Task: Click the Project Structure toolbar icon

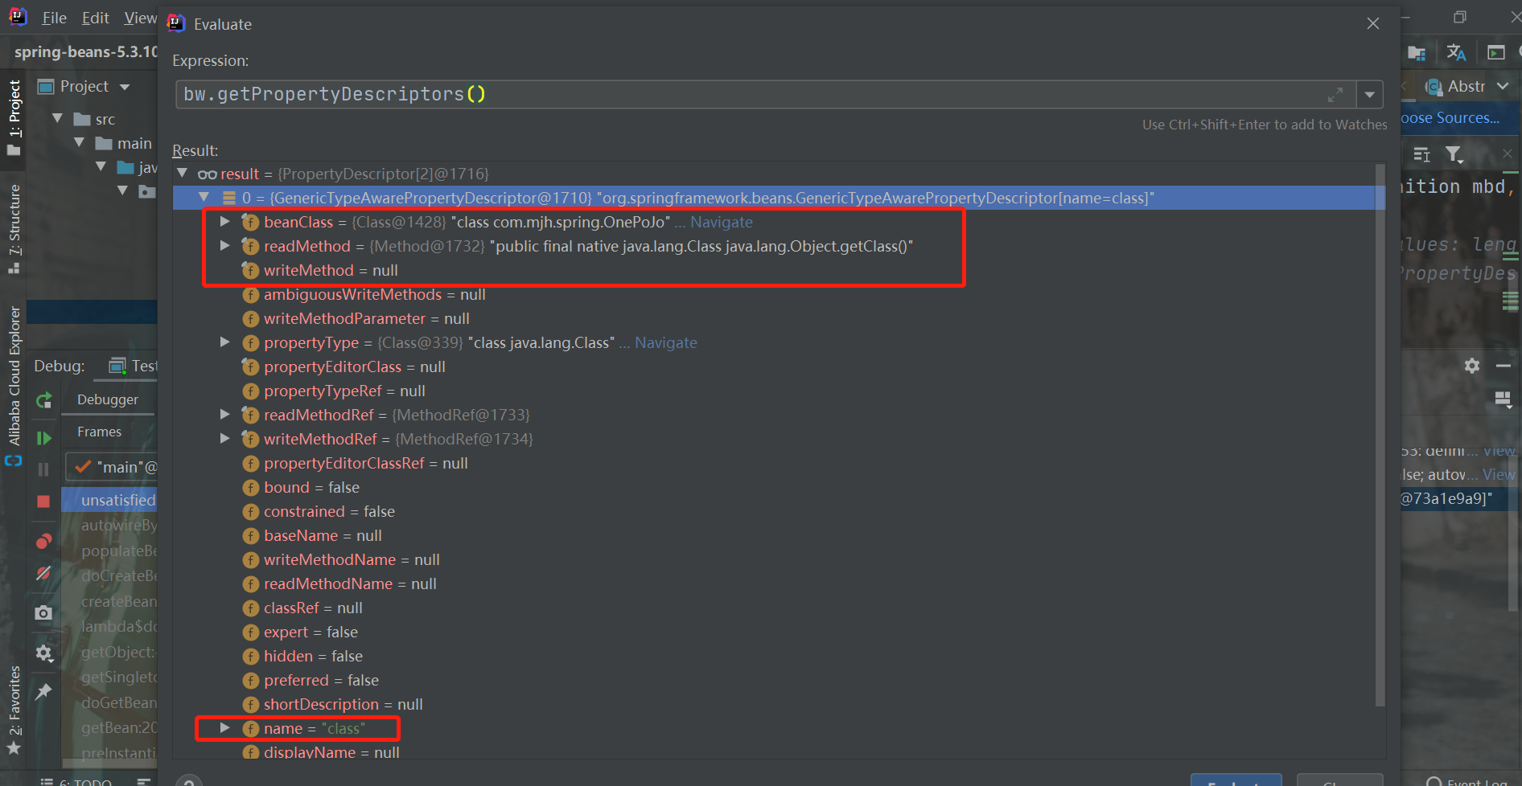Action: click(1417, 53)
